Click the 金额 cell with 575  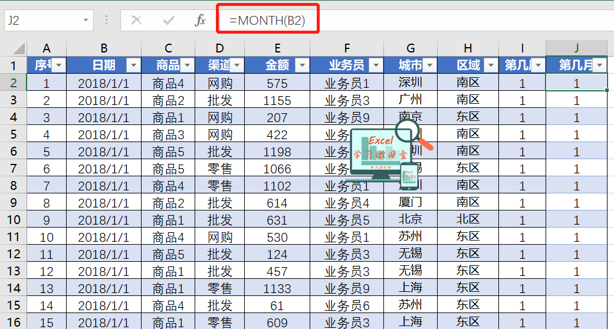click(x=277, y=83)
